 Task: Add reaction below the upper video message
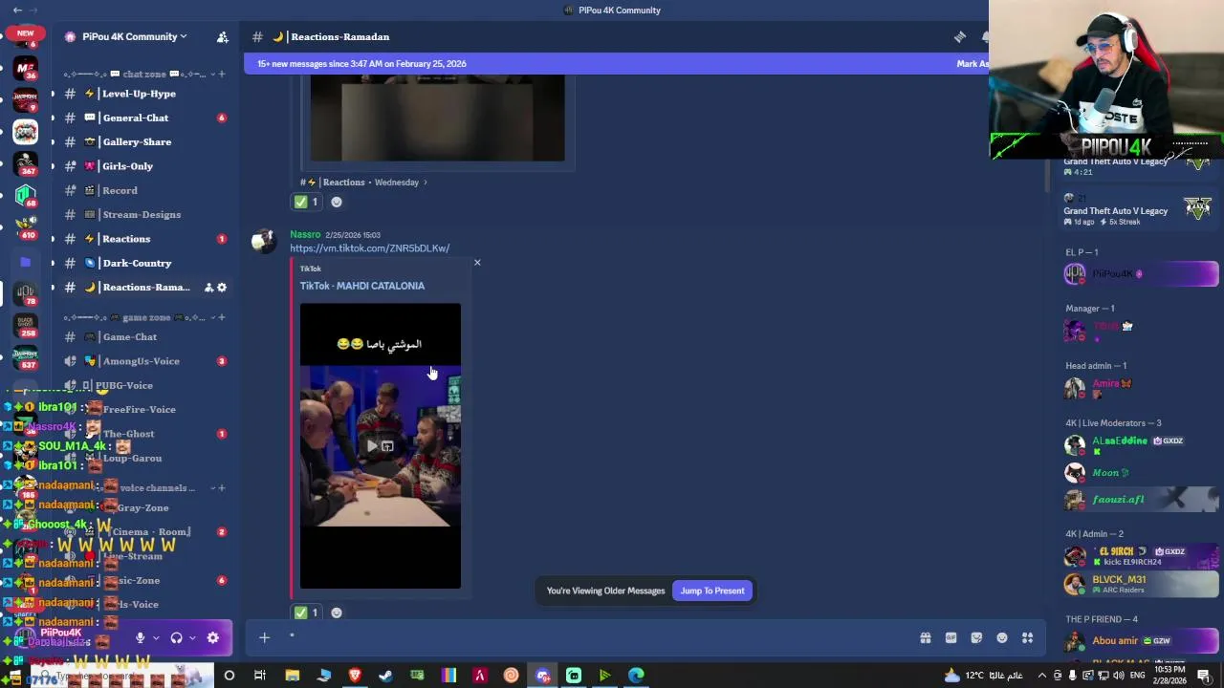coord(337,202)
